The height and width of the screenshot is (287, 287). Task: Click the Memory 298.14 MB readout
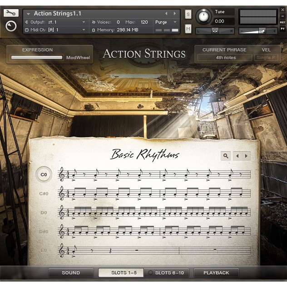coord(128,30)
